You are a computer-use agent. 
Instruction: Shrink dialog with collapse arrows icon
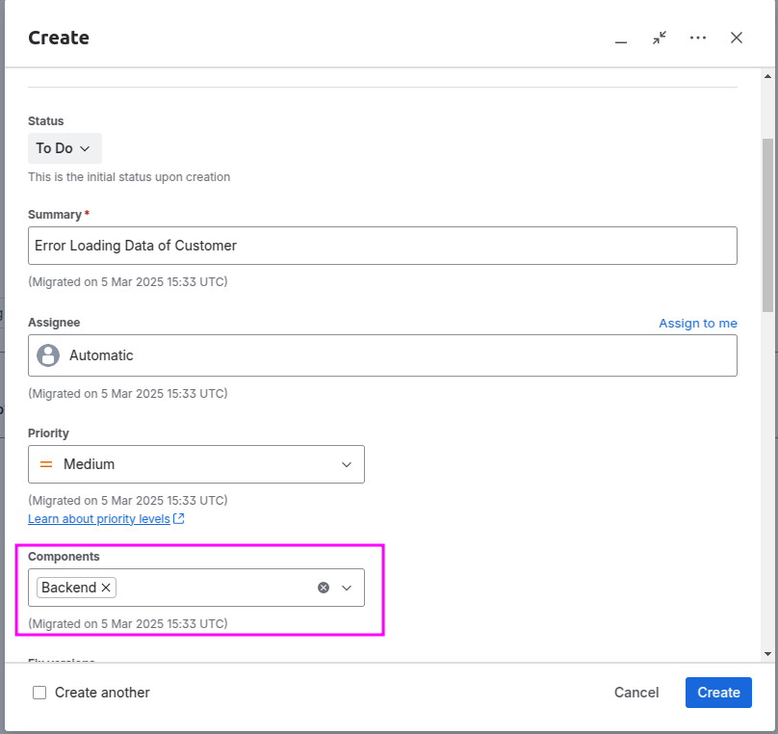coord(660,38)
